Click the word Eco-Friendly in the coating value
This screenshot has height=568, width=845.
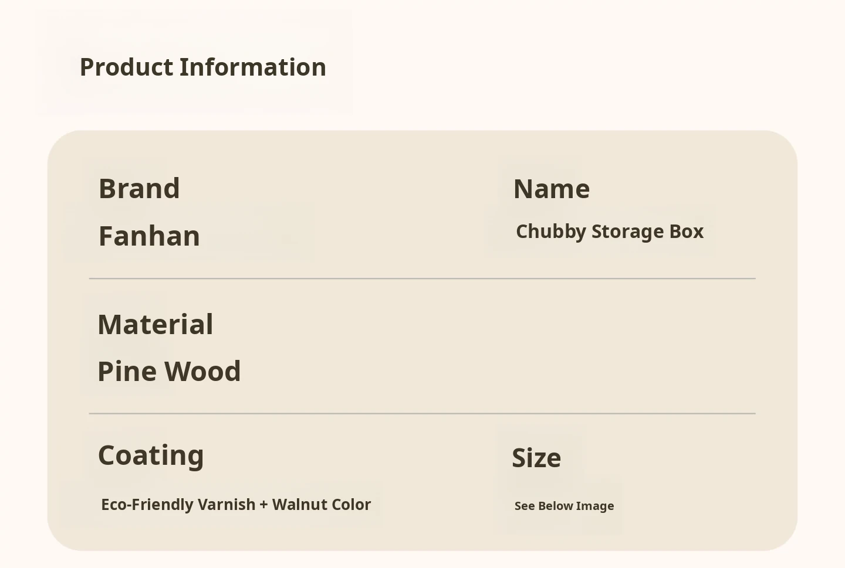pos(146,505)
